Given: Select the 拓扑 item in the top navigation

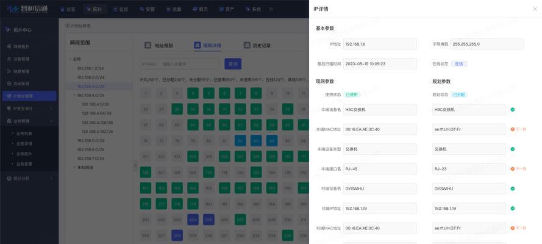Looking at the screenshot, I should [94, 9].
